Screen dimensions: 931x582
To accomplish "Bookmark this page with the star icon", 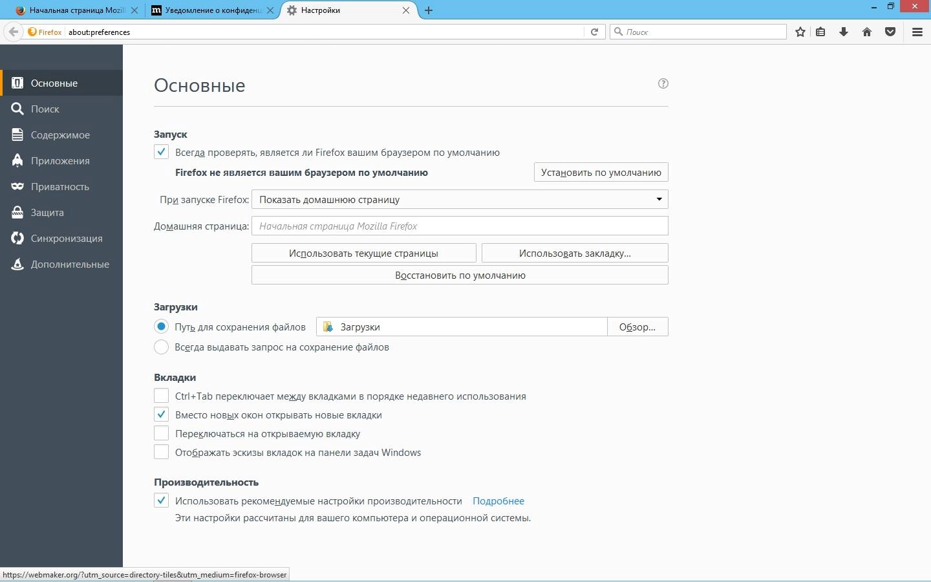I will click(800, 32).
